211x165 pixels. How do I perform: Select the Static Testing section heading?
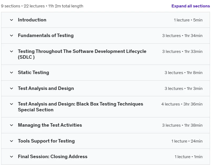pyautogui.click(x=33, y=72)
